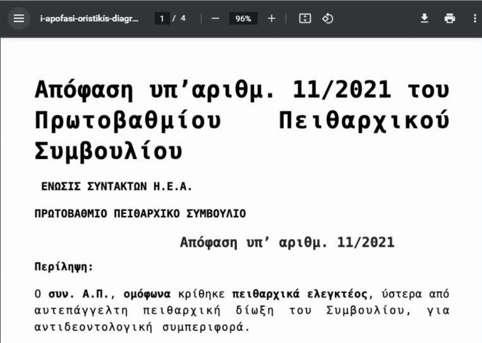482x343 pixels.
Task: Download the PDF document
Action: 423,18
